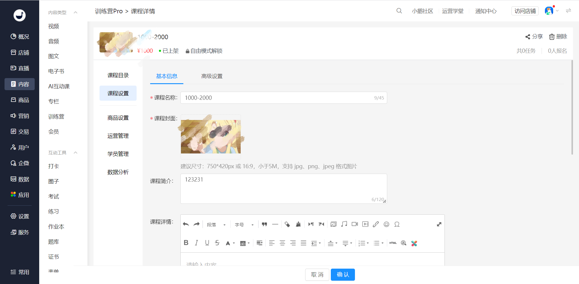Click course cover image thumbnail
This screenshot has width=579, height=284.
click(211, 137)
